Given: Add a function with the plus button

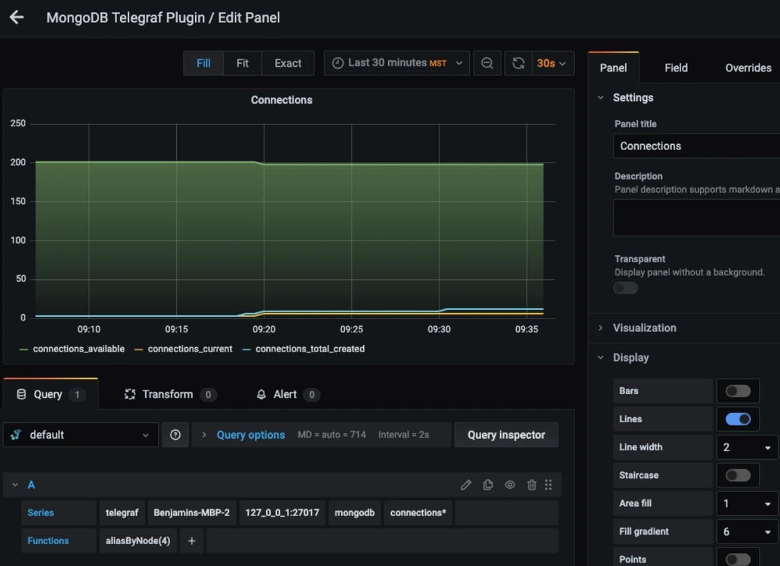Looking at the screenshot, I should 192,541.
